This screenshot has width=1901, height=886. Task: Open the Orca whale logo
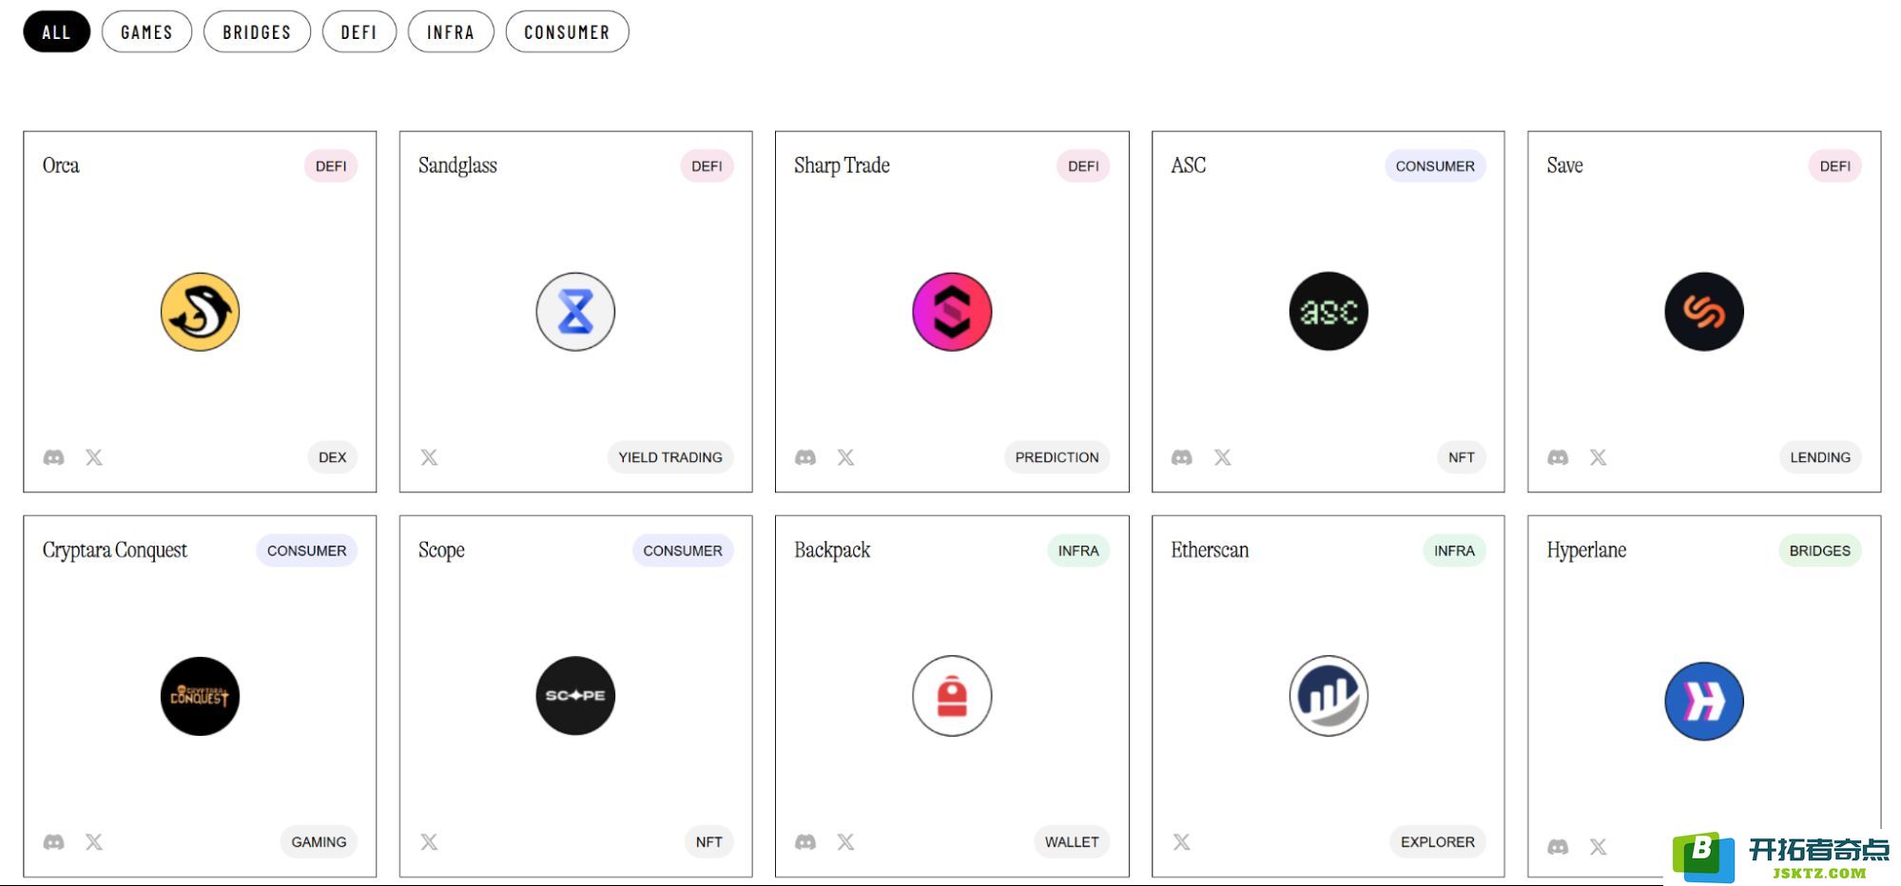200,312
